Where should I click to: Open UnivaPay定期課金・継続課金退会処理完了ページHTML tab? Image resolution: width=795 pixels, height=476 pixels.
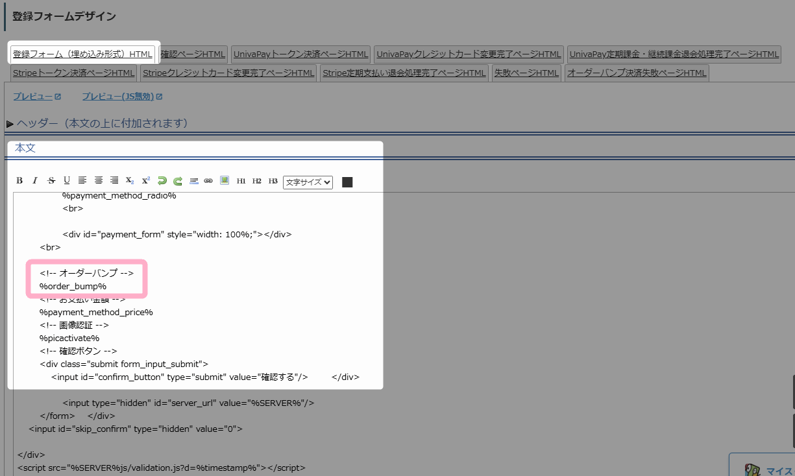pyautogui.click(x=674, y=54)
